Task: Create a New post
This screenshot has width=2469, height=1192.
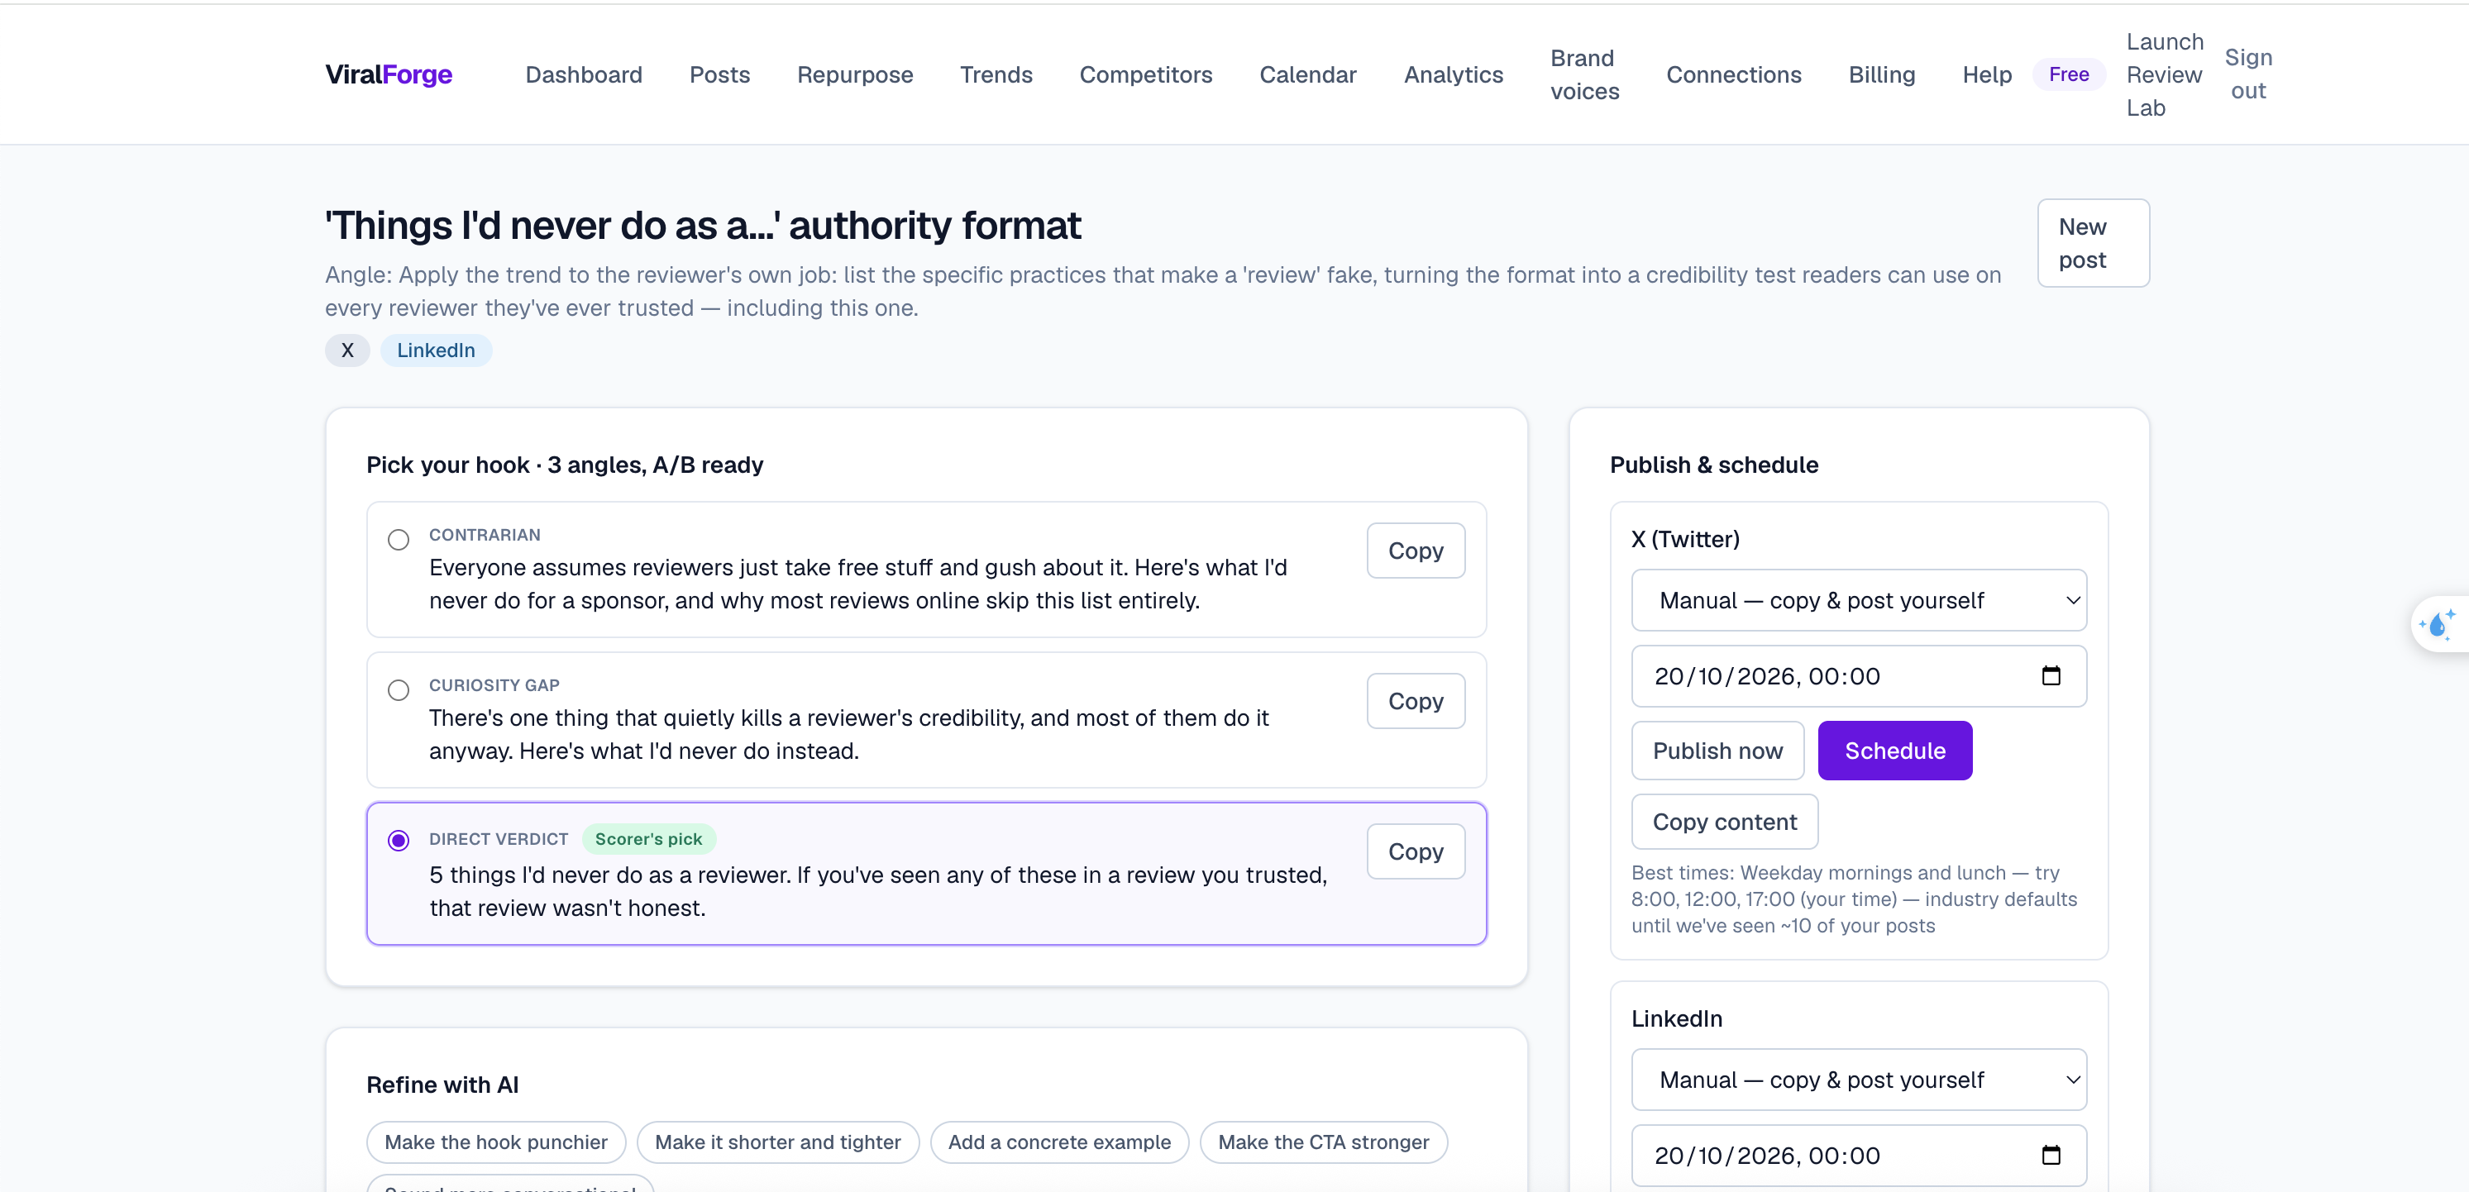Action: point(2092,242)
